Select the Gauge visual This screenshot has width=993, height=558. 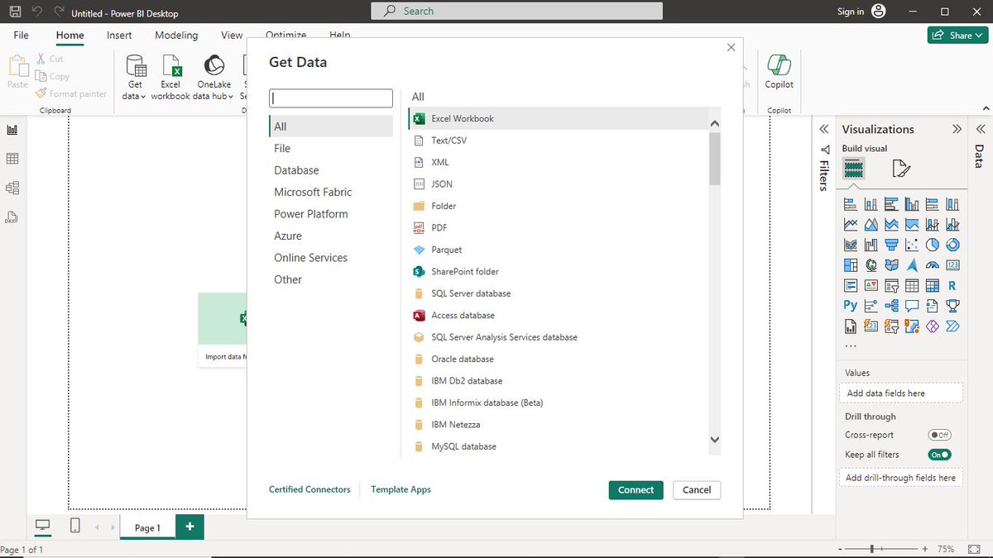tap(933, 265)
